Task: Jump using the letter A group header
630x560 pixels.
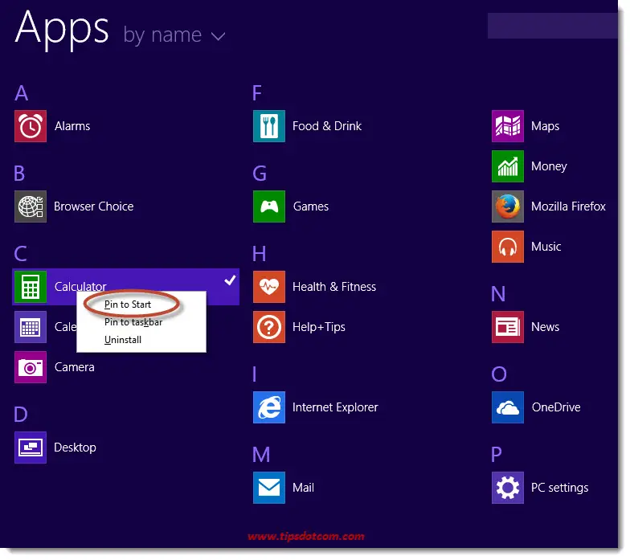Action: 22,93
